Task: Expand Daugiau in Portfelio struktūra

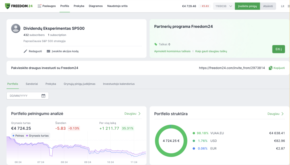Action: [x=276, y=114]
